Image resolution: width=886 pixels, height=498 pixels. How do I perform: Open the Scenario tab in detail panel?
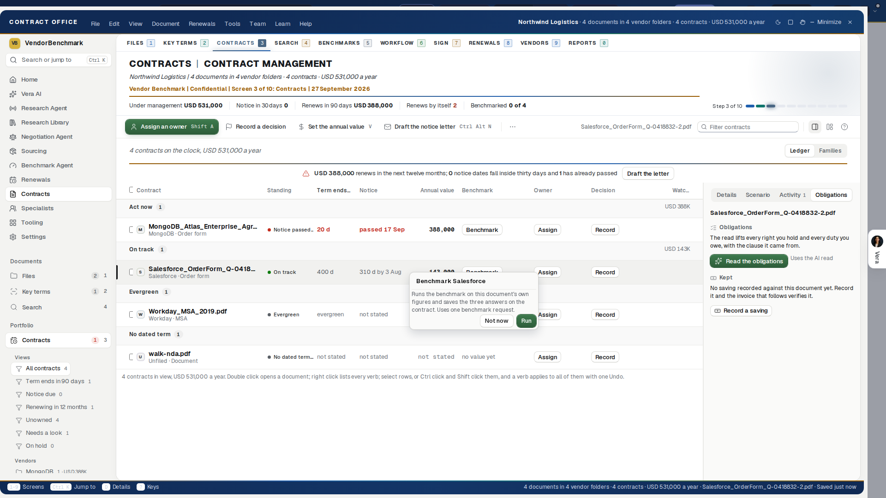click(758, 195)
